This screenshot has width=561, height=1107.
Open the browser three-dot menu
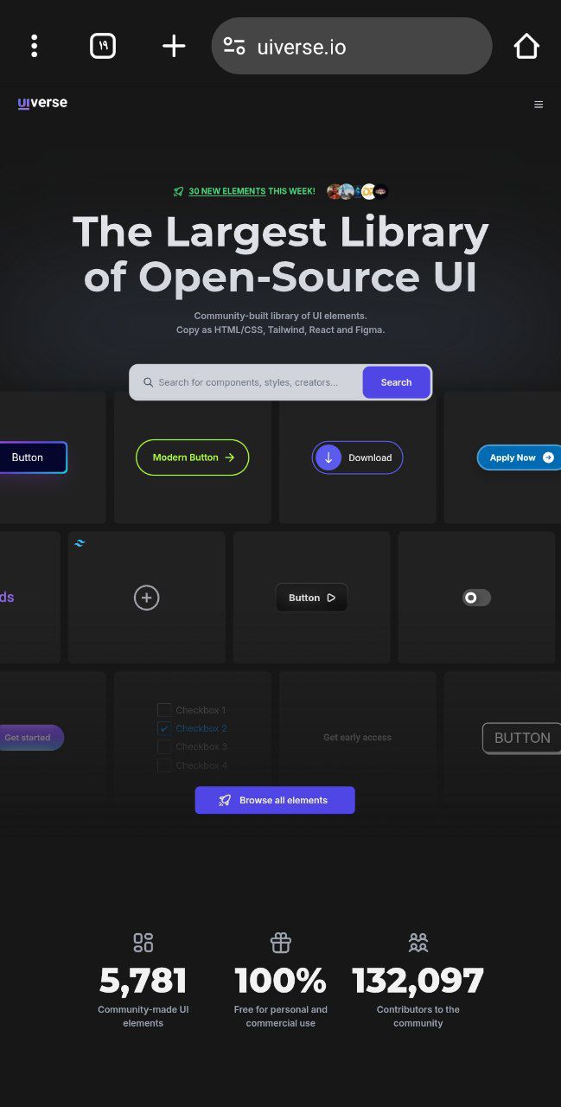[34, 47]
